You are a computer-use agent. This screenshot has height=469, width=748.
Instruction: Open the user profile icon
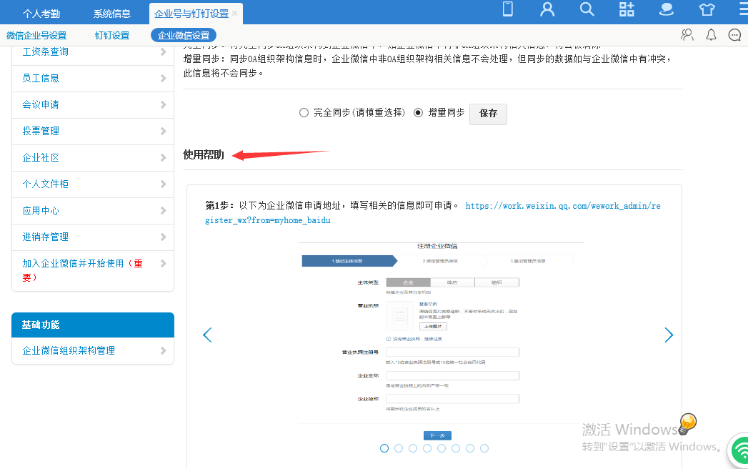point(547,9)
